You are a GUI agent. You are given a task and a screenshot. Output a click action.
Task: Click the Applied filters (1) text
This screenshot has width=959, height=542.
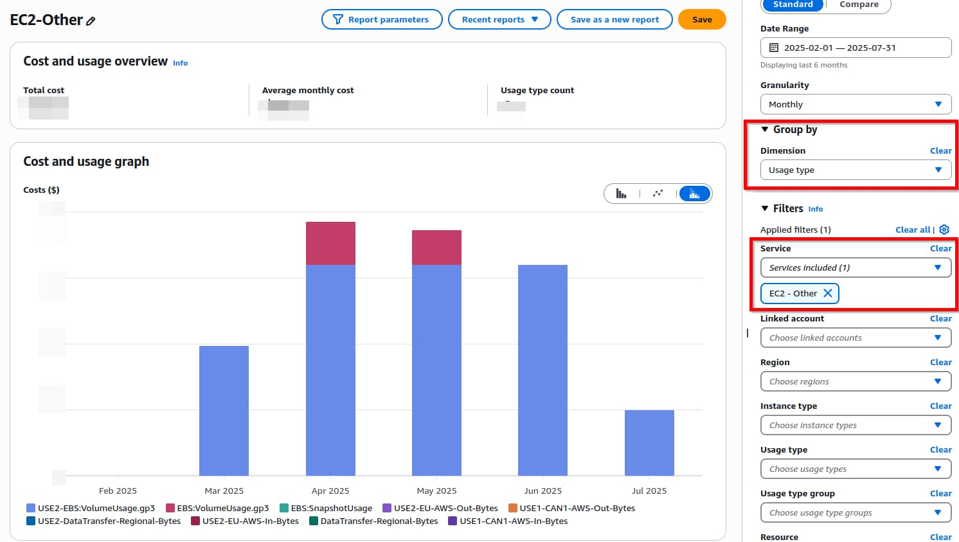pyautogui.click(x=795, y=230)
